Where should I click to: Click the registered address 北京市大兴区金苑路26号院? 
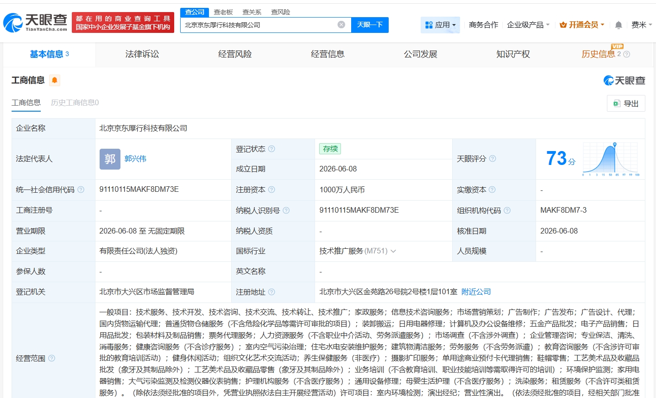pos(388,292)
